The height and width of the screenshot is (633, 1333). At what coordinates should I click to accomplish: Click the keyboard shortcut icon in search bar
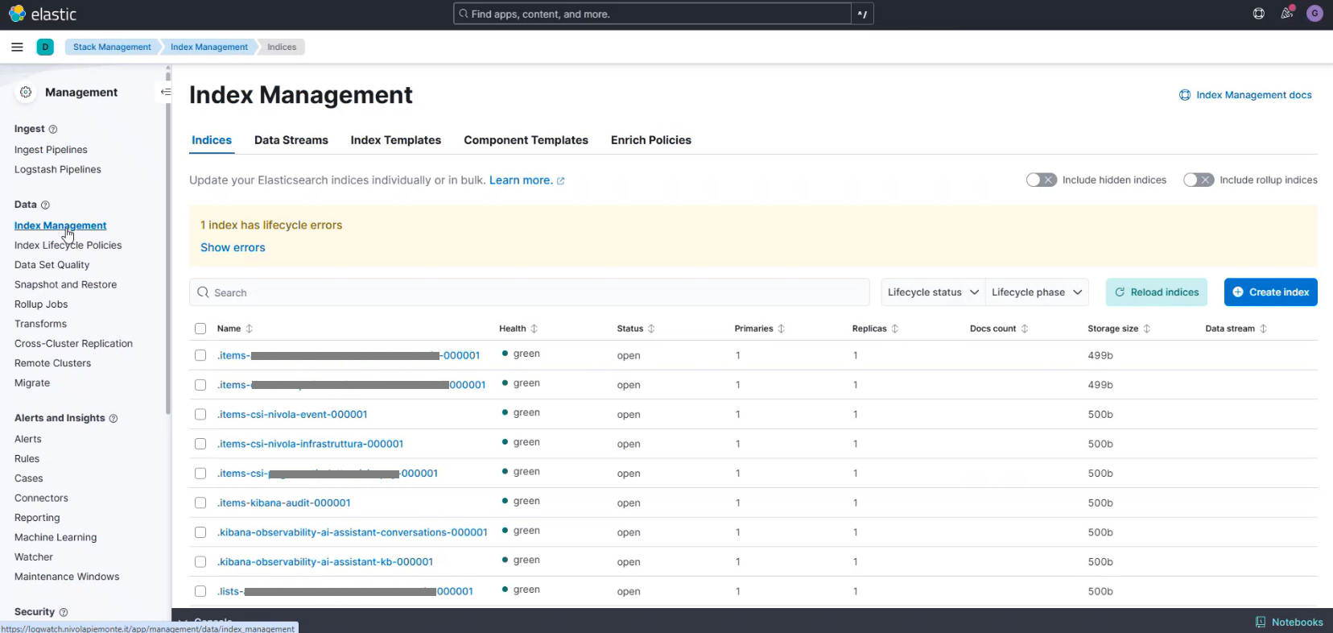coord(862,14)
